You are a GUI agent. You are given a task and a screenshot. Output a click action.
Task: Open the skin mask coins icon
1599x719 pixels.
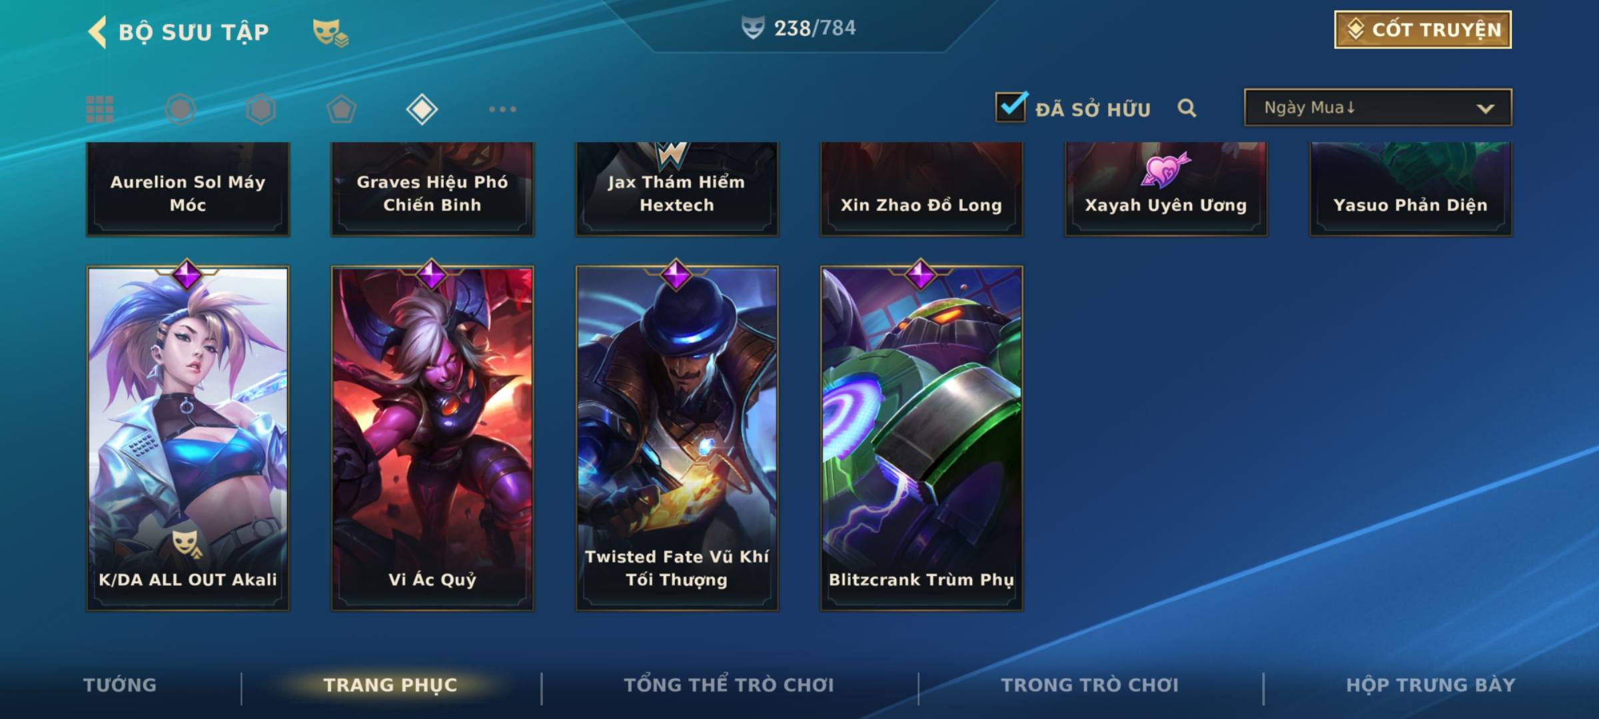tap(330, 33)
